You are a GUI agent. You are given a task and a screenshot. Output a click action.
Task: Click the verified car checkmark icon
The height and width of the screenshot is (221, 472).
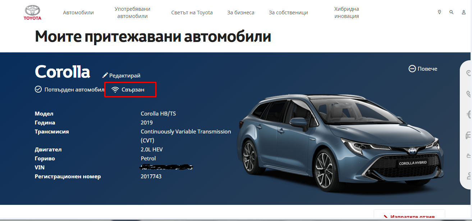(x=38, y=89)
